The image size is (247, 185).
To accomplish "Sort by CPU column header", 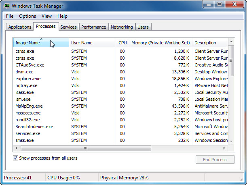I will (122, 43).
